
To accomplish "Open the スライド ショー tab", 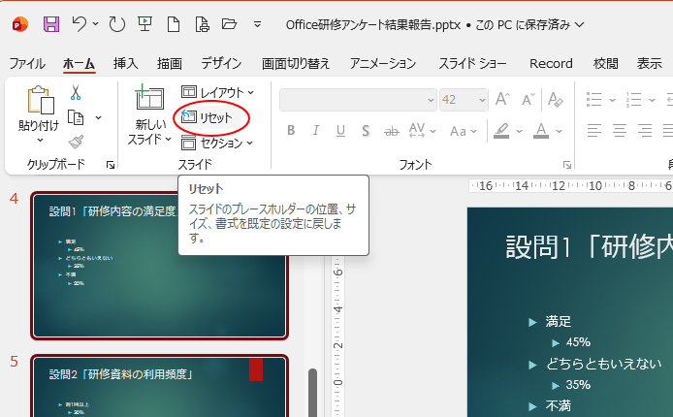I will [472, 64].
